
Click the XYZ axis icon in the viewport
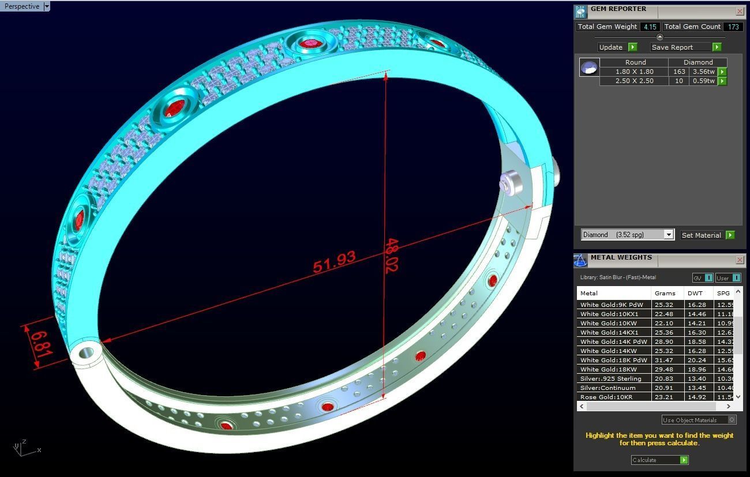(27, 448)
